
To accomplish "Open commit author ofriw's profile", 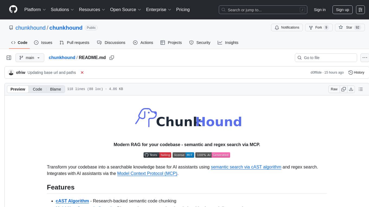I will tap(21, 72).
